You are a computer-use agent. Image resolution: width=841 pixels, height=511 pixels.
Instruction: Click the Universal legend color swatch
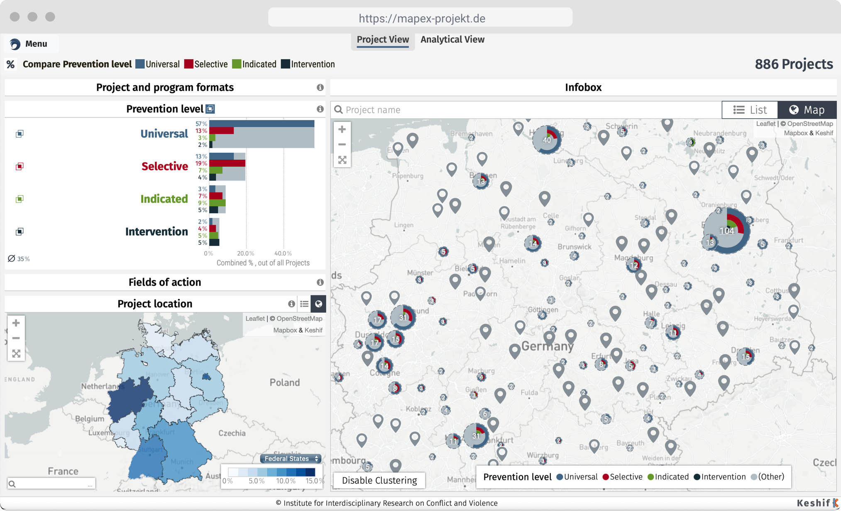click(x=140, y=64)
